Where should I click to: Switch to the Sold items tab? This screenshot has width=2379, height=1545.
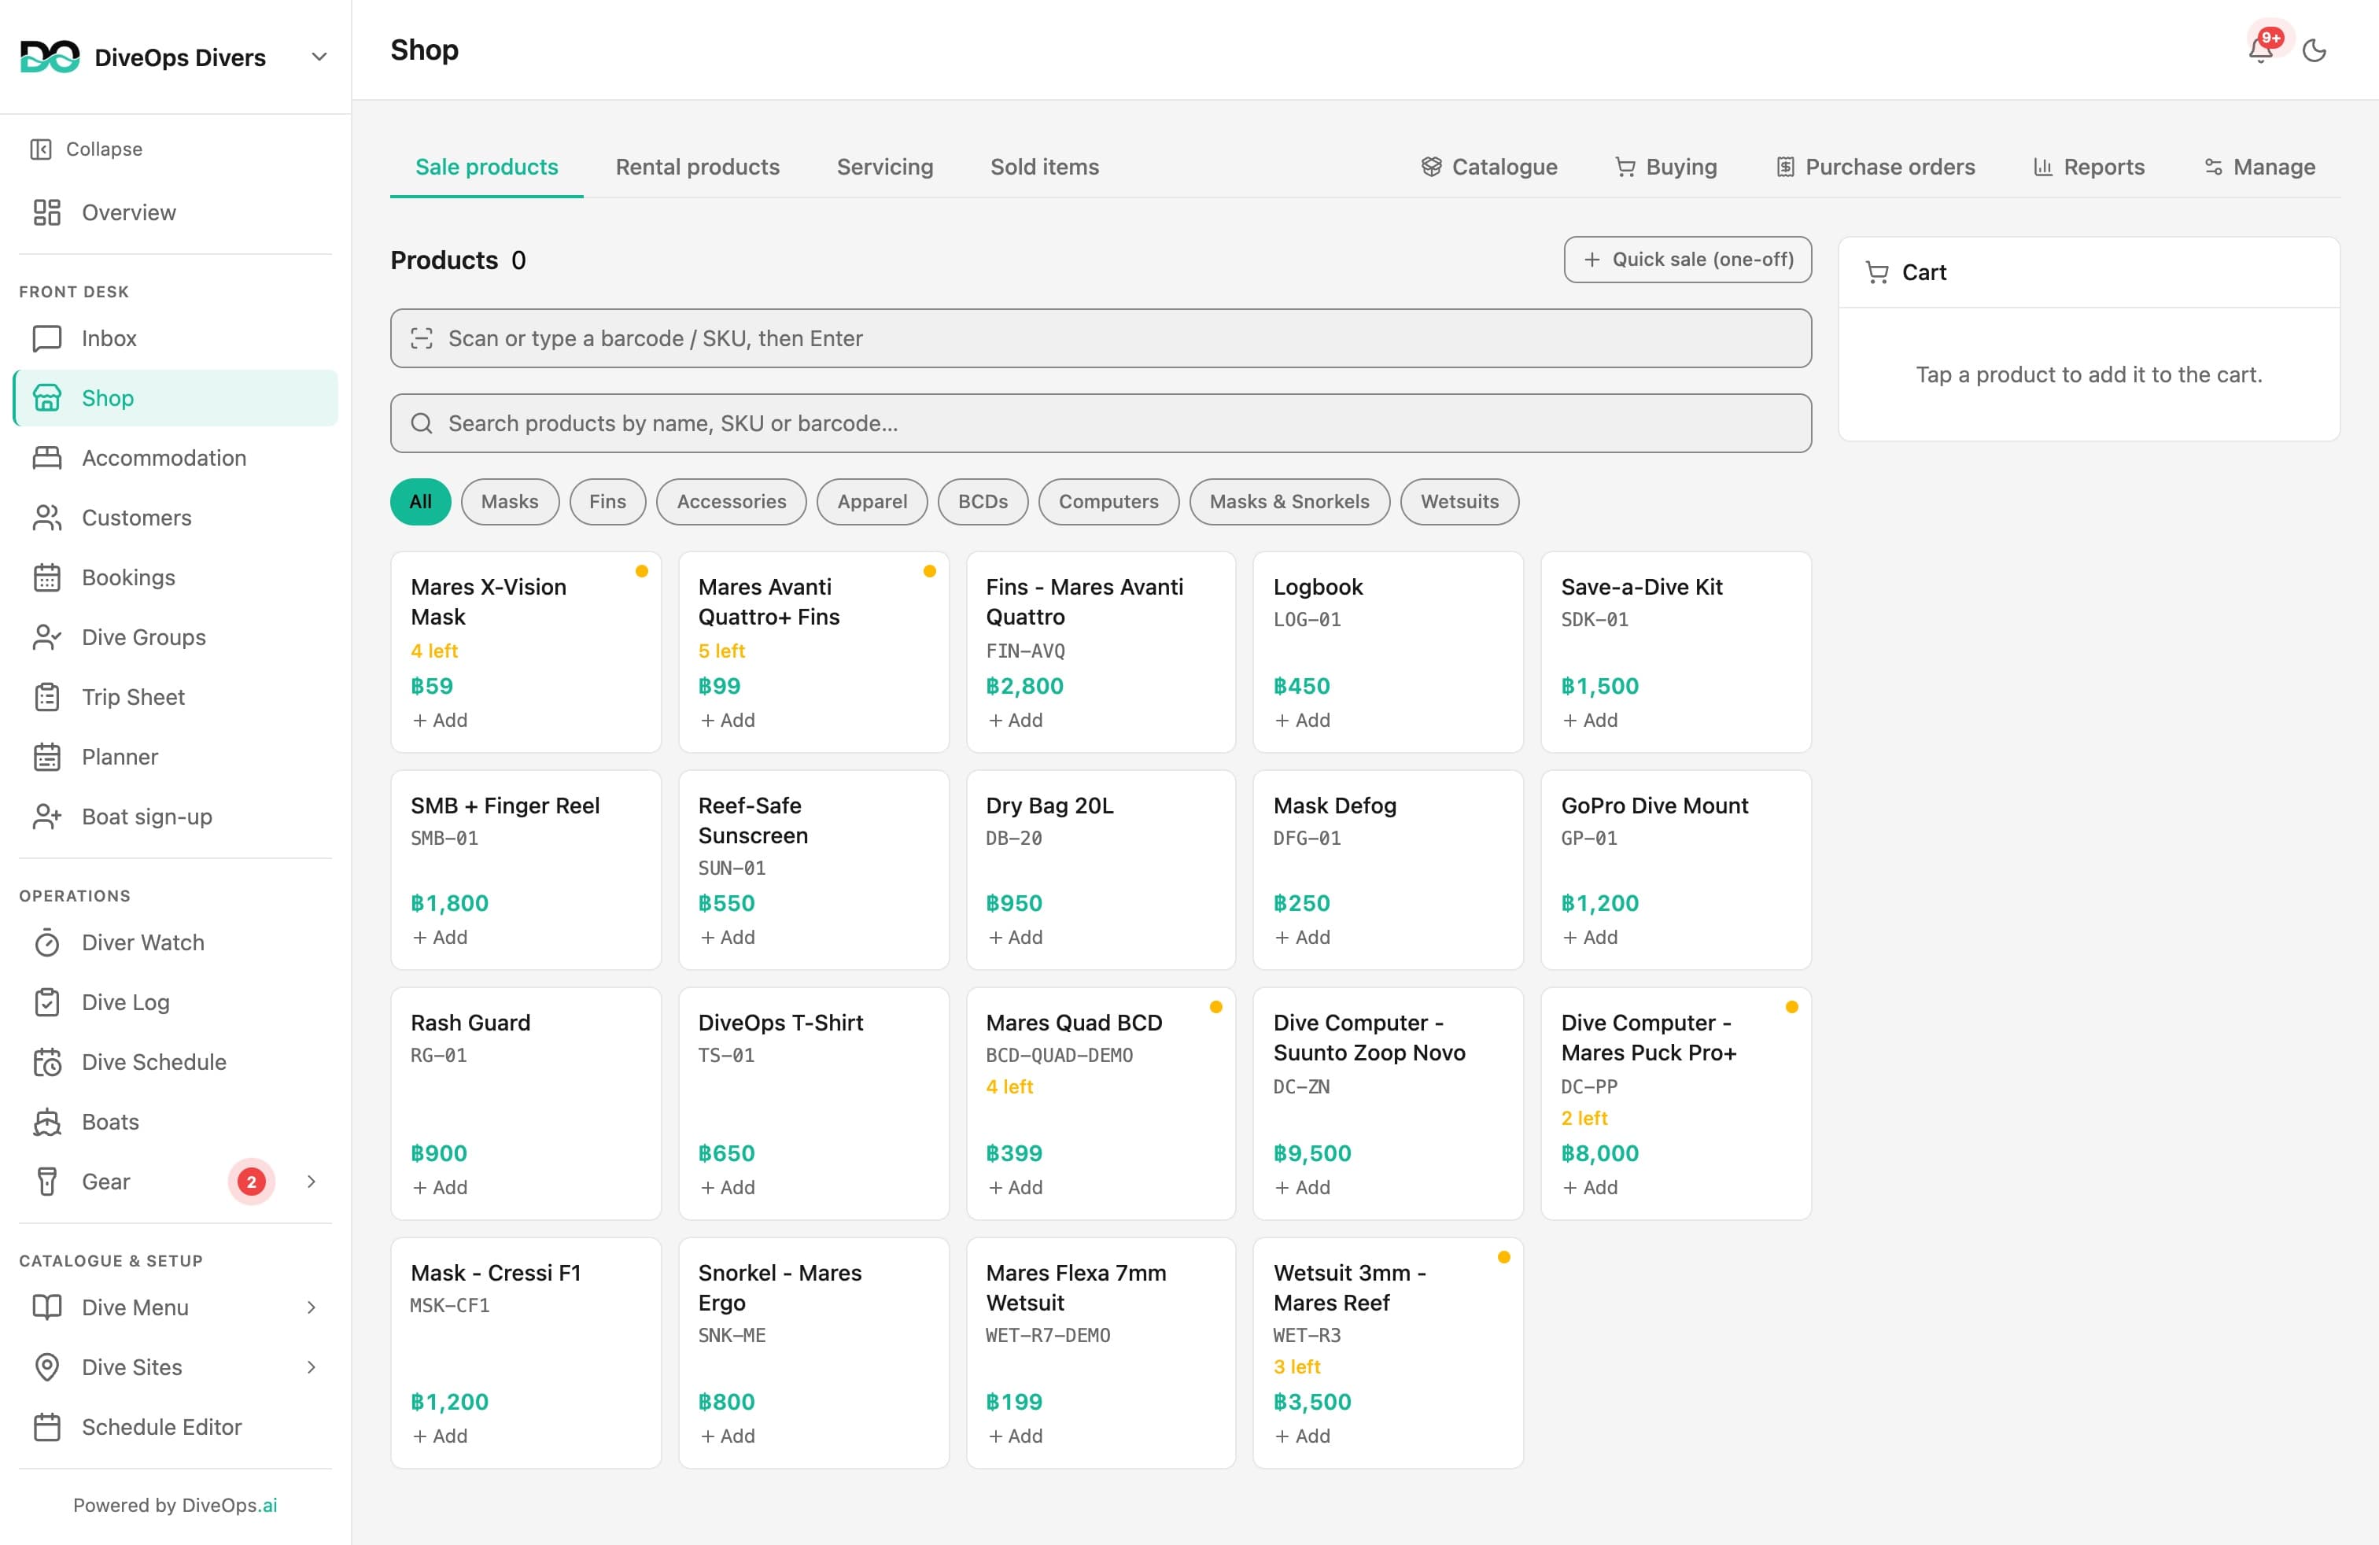pyautogui.click(x=1045, y=167)
